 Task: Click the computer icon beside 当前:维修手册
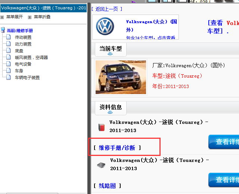coord(3,30)
